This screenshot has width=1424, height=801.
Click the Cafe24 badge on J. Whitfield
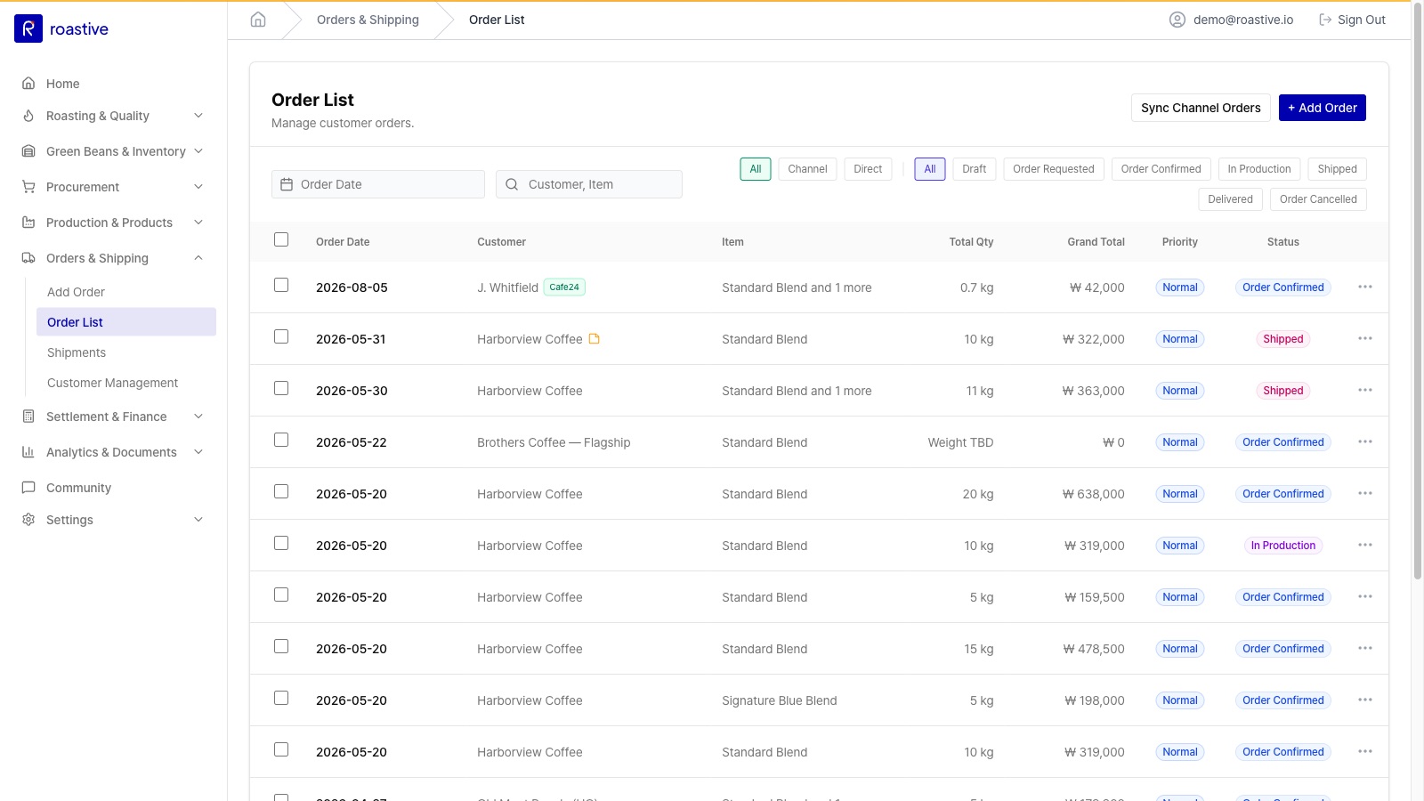564,287
